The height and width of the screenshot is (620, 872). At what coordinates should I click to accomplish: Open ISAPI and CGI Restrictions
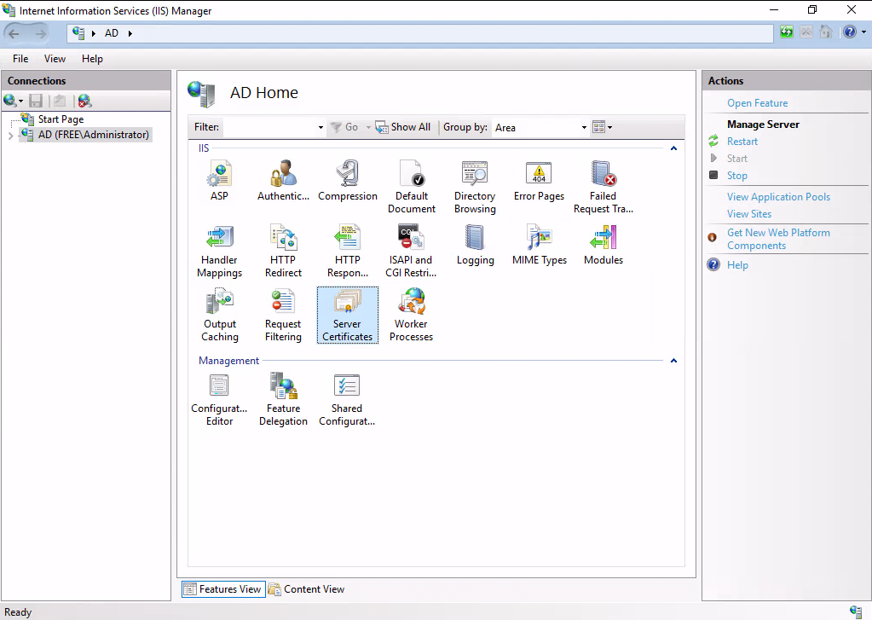(x=411, y=251)
